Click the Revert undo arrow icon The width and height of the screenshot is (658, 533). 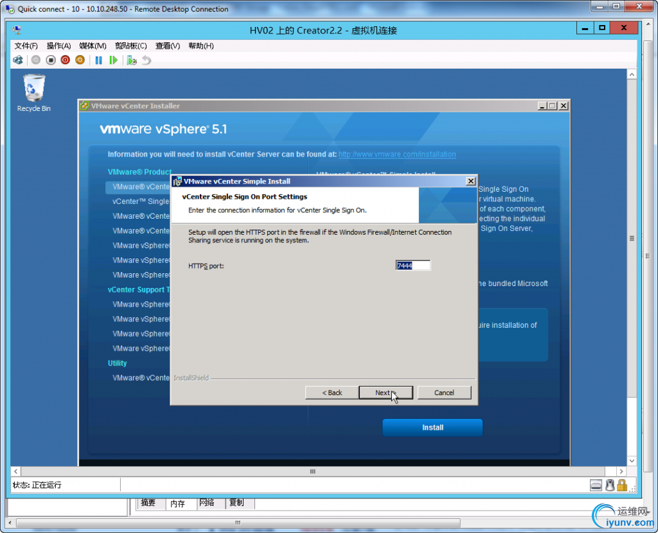coord(146,60)
